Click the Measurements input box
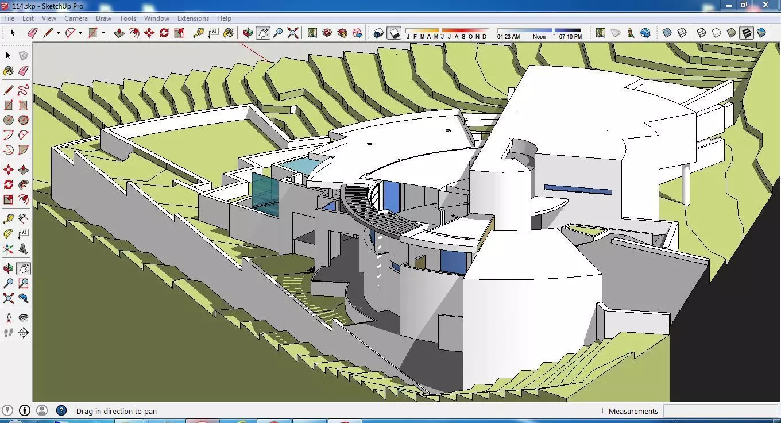This screenshot has width=781, height=423. 721,411
